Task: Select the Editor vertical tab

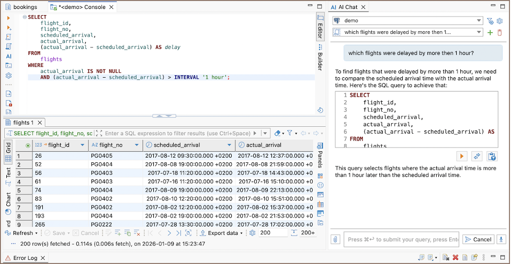Action: point(320,27)
